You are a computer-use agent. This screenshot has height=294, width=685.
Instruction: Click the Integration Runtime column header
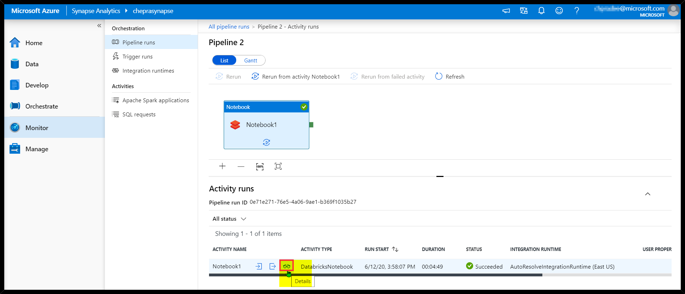point(536,249)
